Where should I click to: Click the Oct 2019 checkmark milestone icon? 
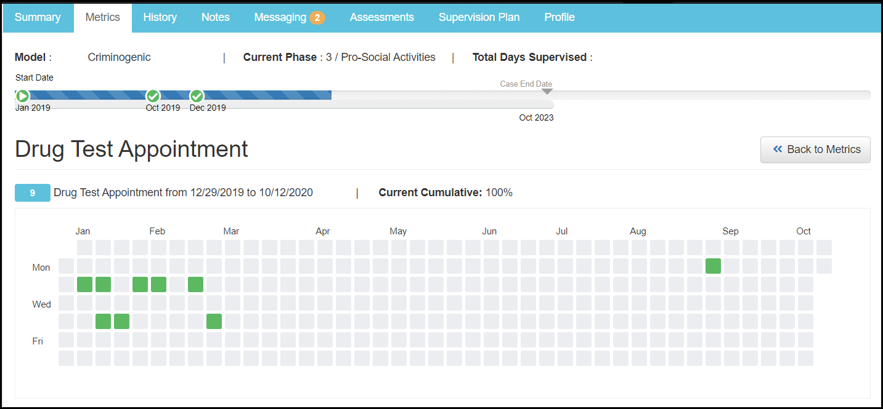click(153, 96)
